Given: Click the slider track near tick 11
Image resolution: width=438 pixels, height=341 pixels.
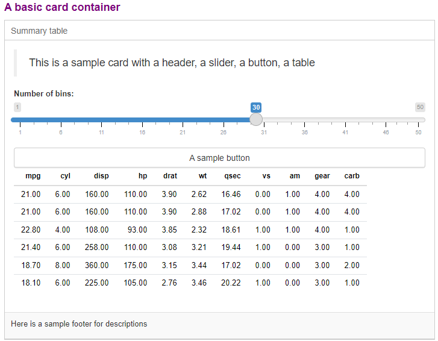Looking at the screenshot, I should [x=101, y=120].
